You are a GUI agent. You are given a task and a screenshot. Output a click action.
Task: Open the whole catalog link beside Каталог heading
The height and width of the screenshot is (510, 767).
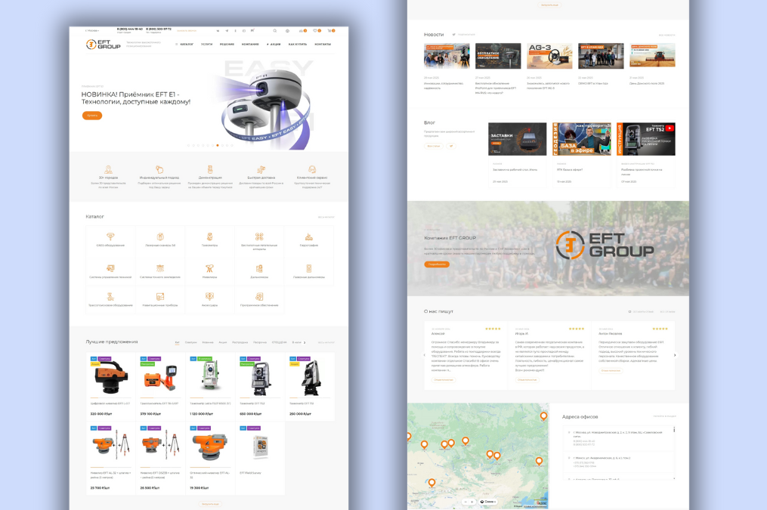326,217
